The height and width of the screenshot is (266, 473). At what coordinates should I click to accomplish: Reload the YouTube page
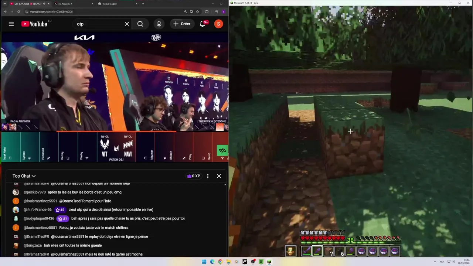pos(18,11)
